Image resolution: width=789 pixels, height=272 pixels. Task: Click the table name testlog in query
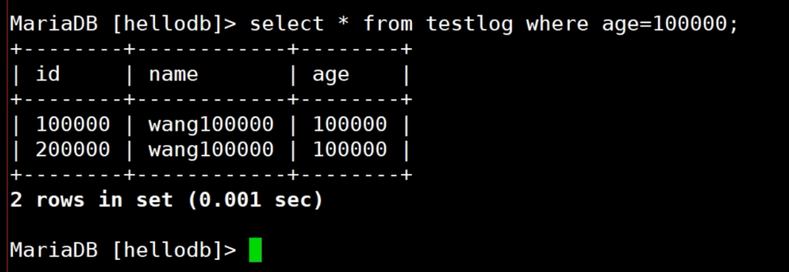click(470, 24)
